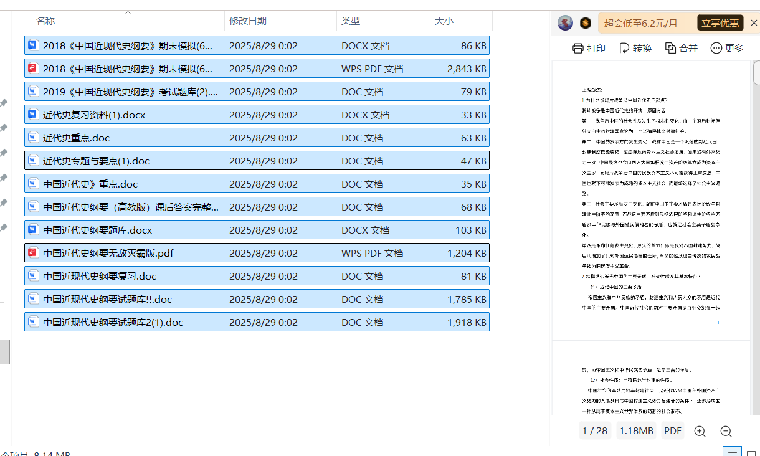Click the 1.18MB file size indicator
This screenshot has width=760, height=456.
[x=636, y=430]
